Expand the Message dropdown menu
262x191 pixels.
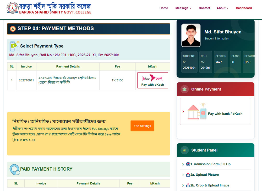point(183,8)
